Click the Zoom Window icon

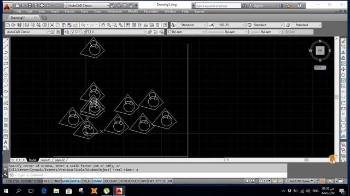pos(115,25)
